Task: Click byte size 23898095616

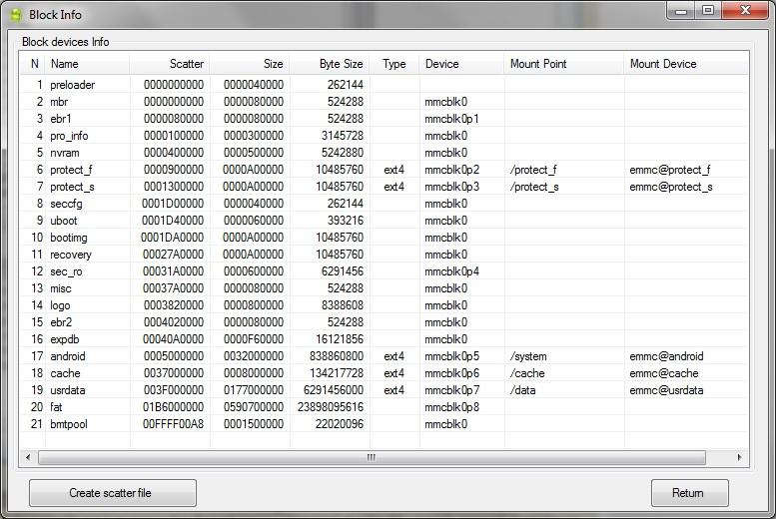Action: pyautogui.click(x=331, y=407)
